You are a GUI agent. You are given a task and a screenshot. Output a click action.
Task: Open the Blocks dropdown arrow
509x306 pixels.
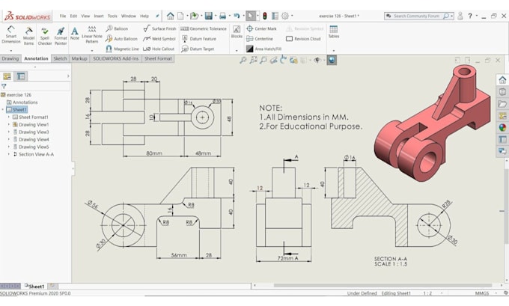237,51
